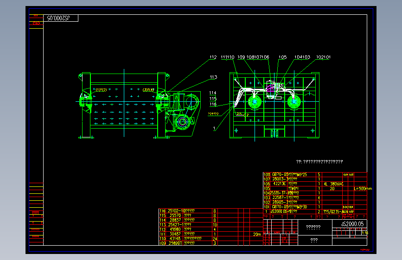Click the 20m remark in the lower parts list
Screen dimensions: 402x260
tap(257, 234)
